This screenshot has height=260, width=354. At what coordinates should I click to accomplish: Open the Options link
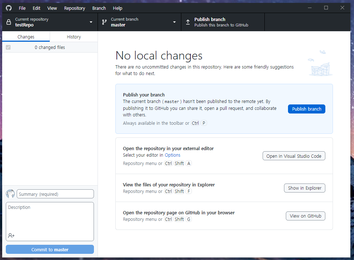(173, 155)
